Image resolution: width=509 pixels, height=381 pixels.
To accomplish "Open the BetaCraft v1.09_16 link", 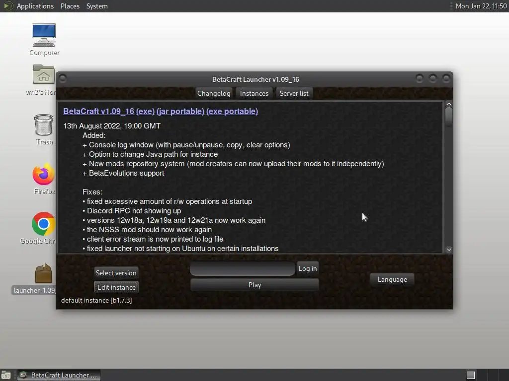I will click(x=99, y=111).
